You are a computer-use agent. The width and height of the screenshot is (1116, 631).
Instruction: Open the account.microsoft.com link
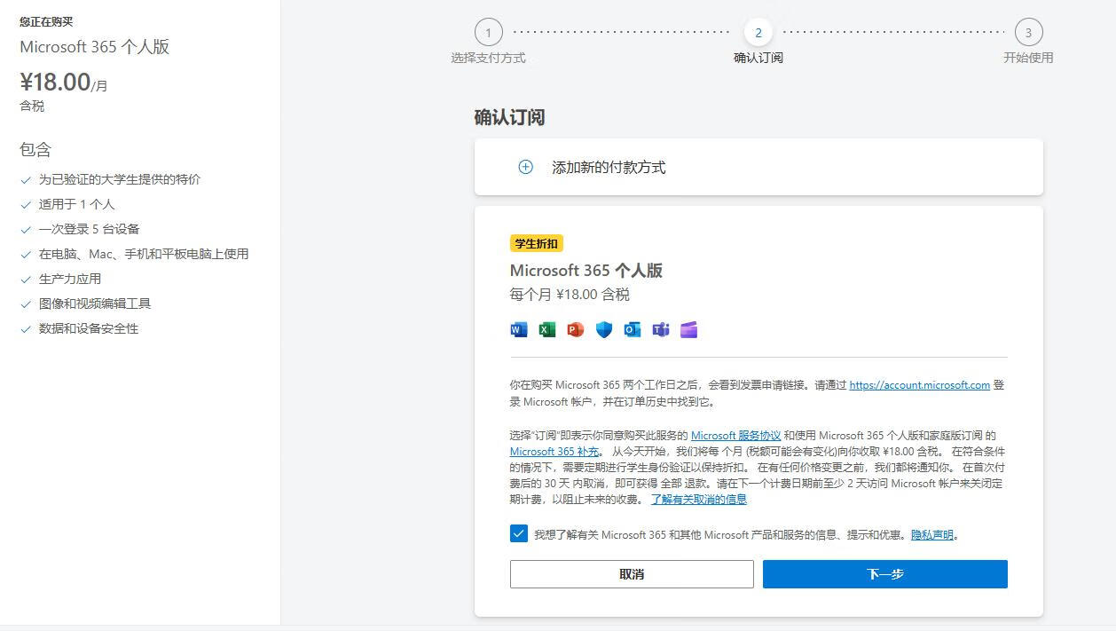coord(919,385)
